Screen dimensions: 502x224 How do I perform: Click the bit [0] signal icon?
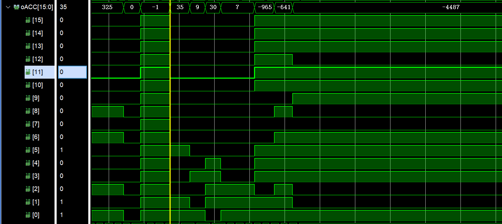(x=28, y=215)
